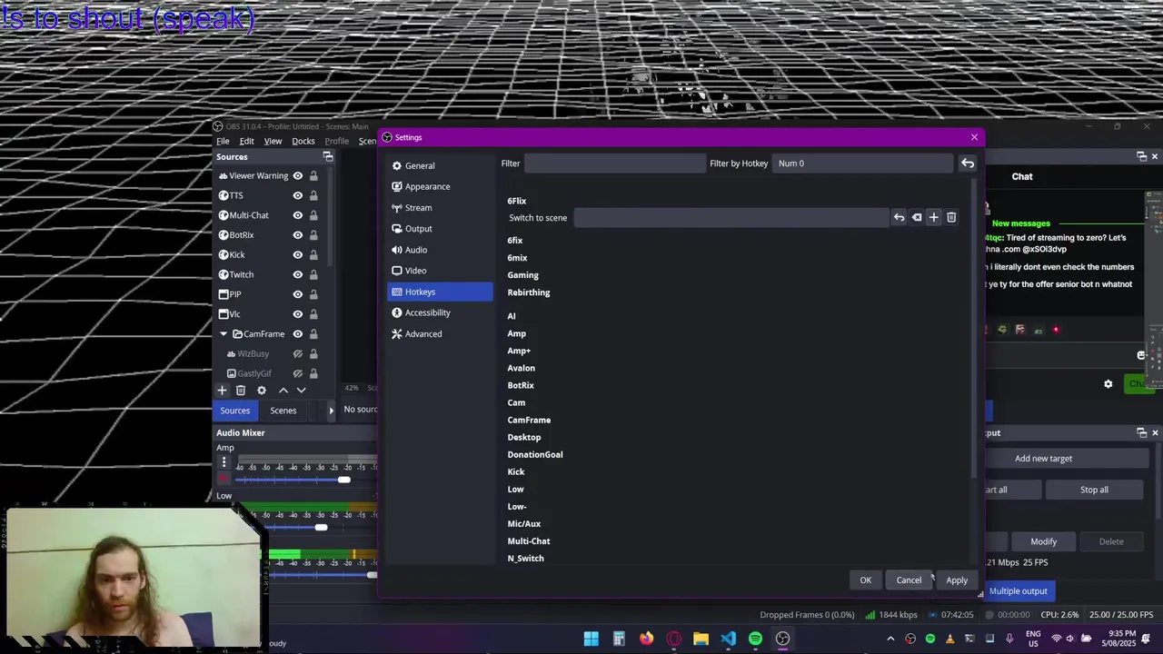
Task: Undock the Sources panel
Action: pos(328,157)
